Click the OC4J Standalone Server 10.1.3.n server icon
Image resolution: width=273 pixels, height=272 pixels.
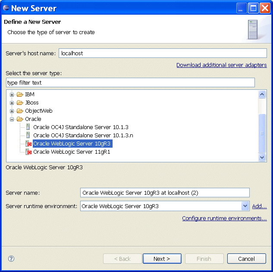point(28,135)
